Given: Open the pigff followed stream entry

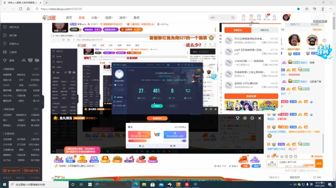Looking at the screenshot, I should coord(251,52).
